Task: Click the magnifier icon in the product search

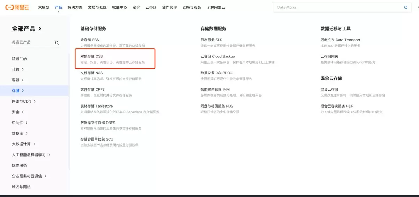Action: coord(57,43)
